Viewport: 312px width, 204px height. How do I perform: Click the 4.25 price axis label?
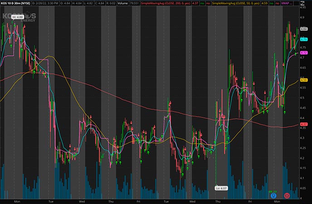303,148
